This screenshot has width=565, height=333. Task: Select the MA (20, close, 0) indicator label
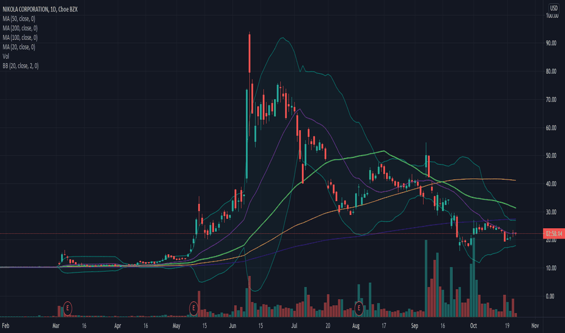pyautogui.click(x=19, y=47)
